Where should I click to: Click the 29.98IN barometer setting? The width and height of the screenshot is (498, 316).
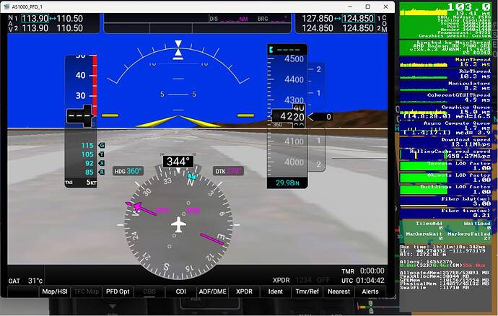pyautogui.click(x=287, y=183)
